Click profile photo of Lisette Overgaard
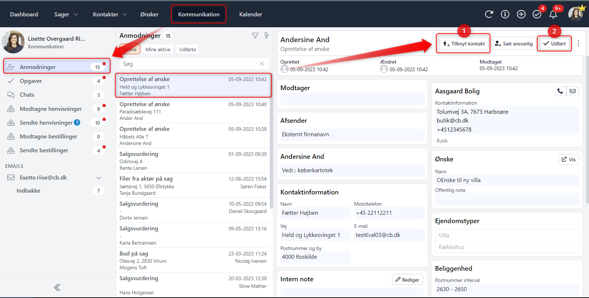This screenshot has height=298, width=589. (x=13, y=42)
